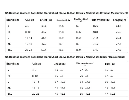
Task: Click the Shoulder width (in) column header
Action: 81,20
